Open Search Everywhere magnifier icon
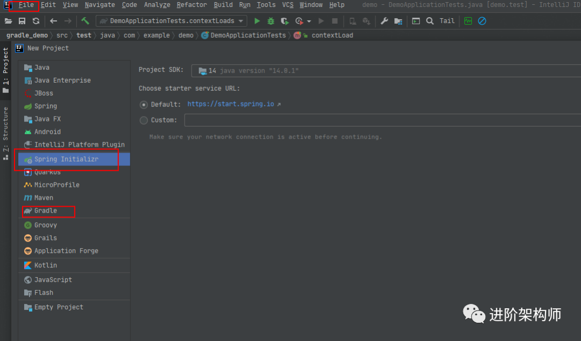The height and width of the screenshot is (341, 581). [x=430, y=21]
